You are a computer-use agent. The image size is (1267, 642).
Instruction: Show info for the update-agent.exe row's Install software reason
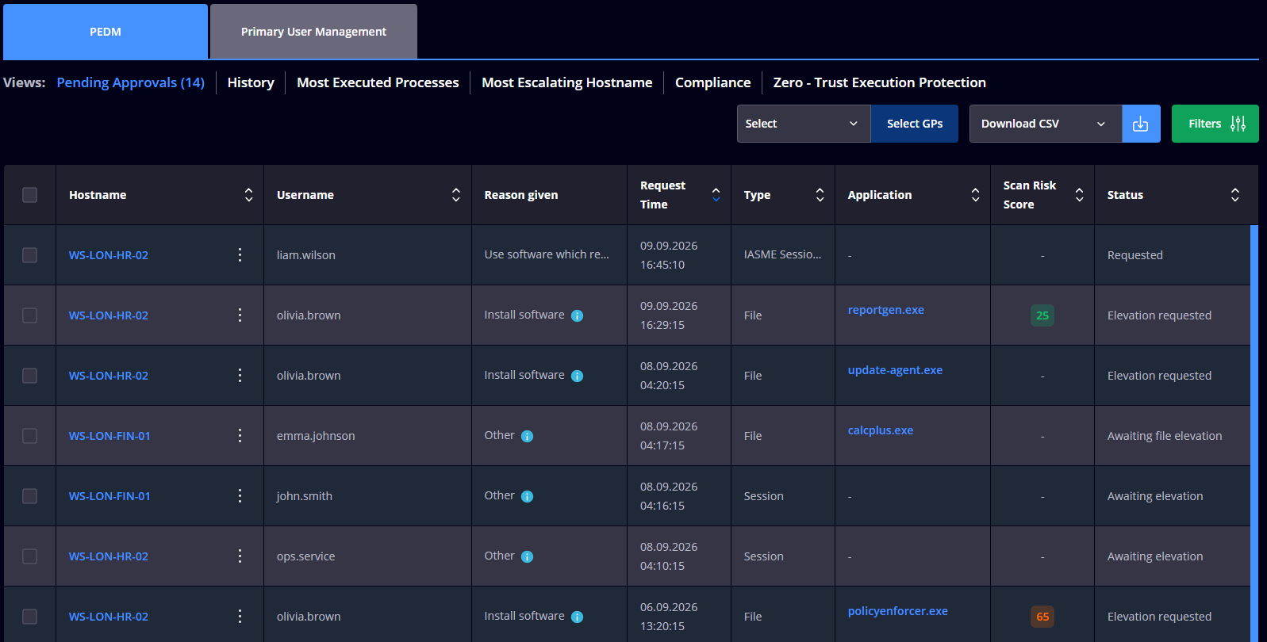pyautogui.click(x=578, y=376)
